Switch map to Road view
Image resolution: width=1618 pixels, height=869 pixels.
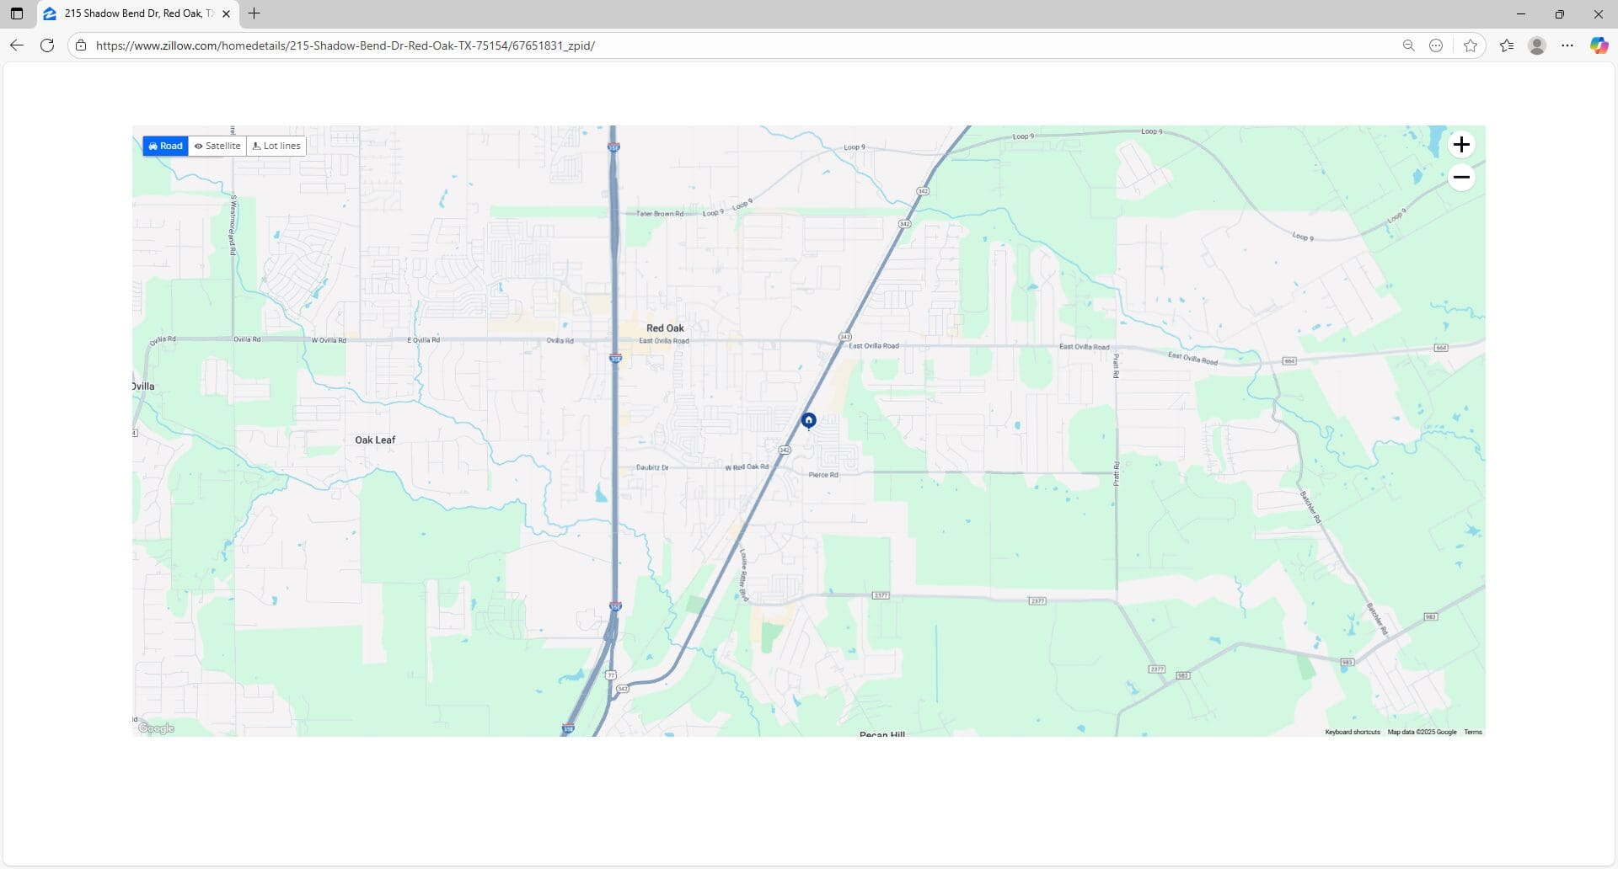point(165,146)
